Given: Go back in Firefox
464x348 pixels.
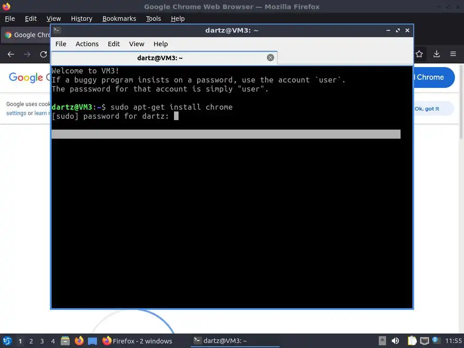Looking at the screenshot, I should pos(11,54).
